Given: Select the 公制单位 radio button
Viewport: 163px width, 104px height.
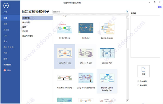Looking at the screenshot, I should pyautogui.click(x=138, y=81).
